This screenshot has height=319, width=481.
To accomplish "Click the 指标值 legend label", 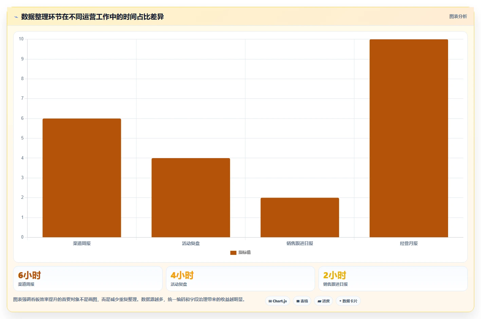I will tap(244, 252).
